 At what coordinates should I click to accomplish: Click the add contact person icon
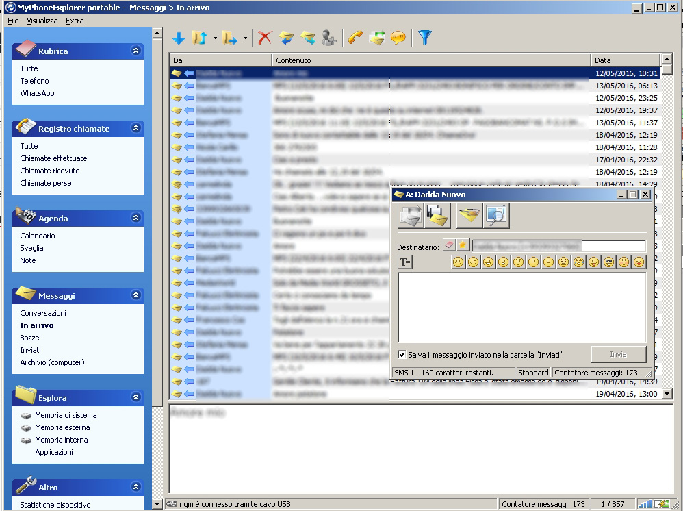(x=329, y=38)
